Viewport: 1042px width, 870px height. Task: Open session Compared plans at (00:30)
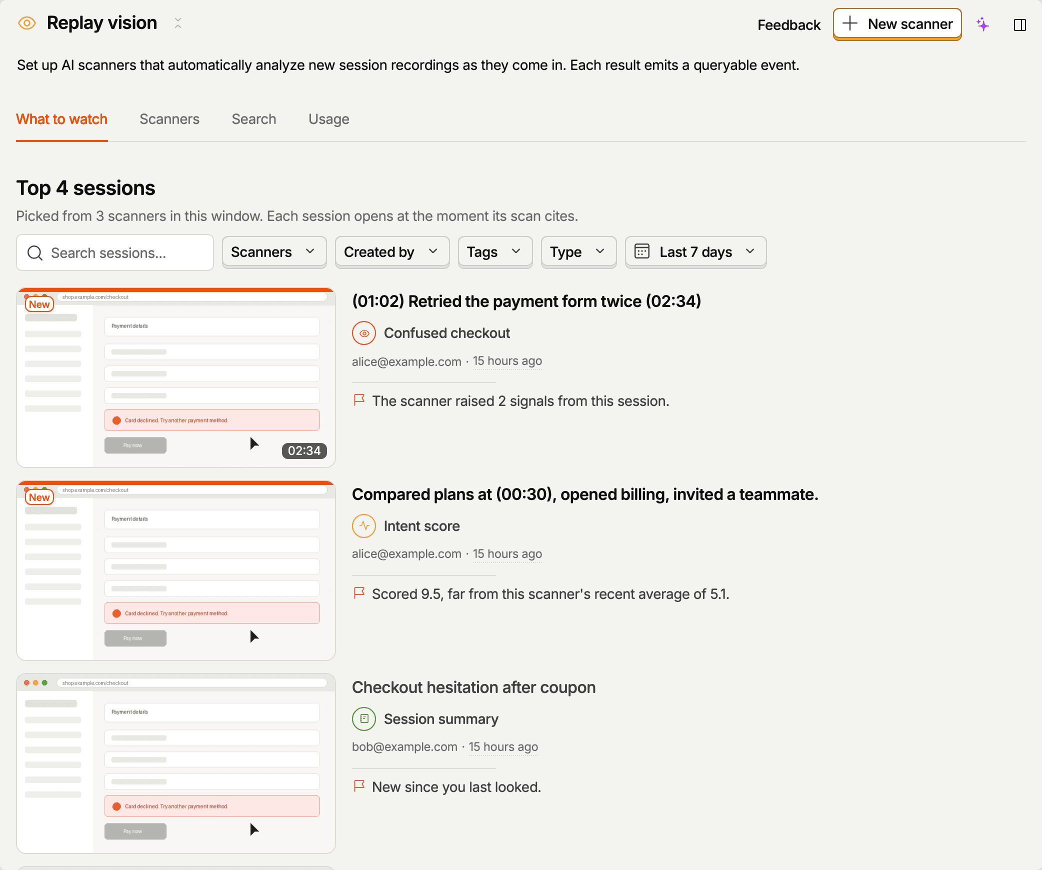[x=585, y=494]
